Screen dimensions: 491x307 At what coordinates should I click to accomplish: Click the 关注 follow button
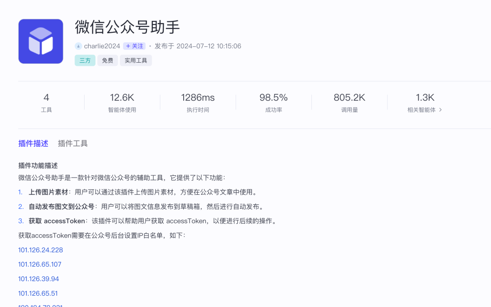click(x=134, y=46)
